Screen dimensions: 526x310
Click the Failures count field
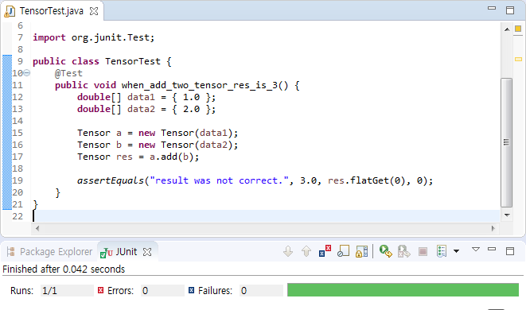coord(261,291)
